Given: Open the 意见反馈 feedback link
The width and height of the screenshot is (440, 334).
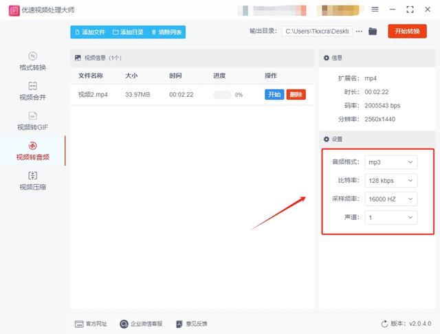Looking at the screenshot, I should click(191, 324).
